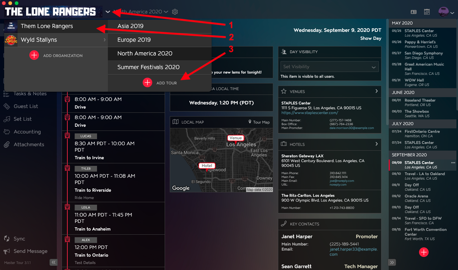
Task: Open the contact card icon in top bar
Action: [414, 12]
